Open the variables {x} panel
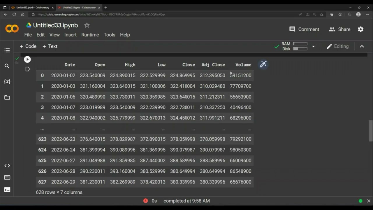Screen dimensions: 373x210 [x=7, y=81]
